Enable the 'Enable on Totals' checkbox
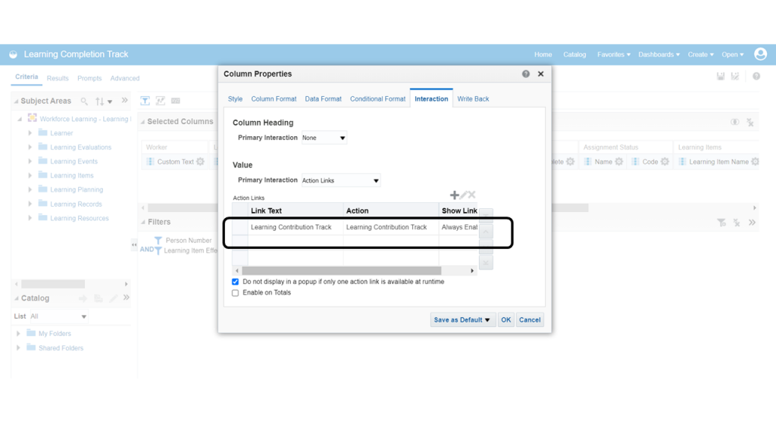This screenshot has height=436, width=776. pos(236,293)
